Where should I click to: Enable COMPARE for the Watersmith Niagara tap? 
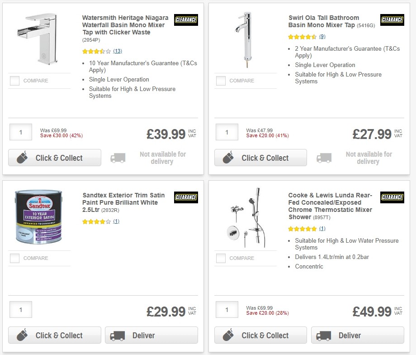point(14,81)
